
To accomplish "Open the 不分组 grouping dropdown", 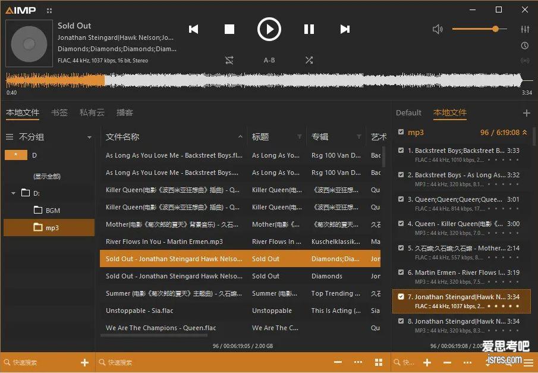I will pos(89,137).
